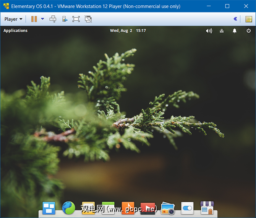Image resolution: width=256 pixels, height=218 pixels.
Task: Maximize the VMware Player window
Action: [x=227, y=6]
